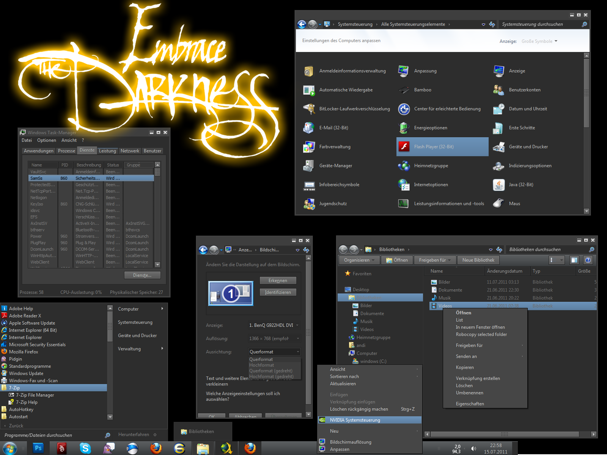Toggle the preview pane icon in Bibliotheken
Viewport: 607px width, 455px height.
click(574, 260)
